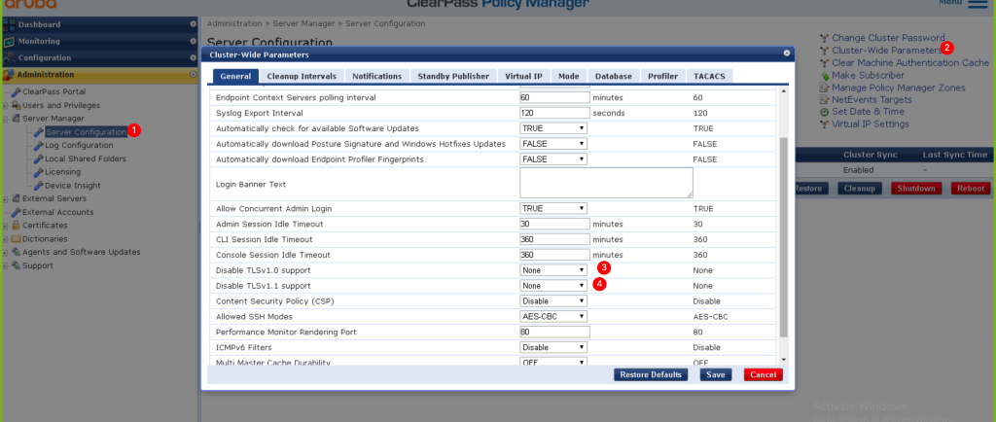Click the Dashboard expand circle icon
This screenshot has height=422, width=996.
pos(194,24)
